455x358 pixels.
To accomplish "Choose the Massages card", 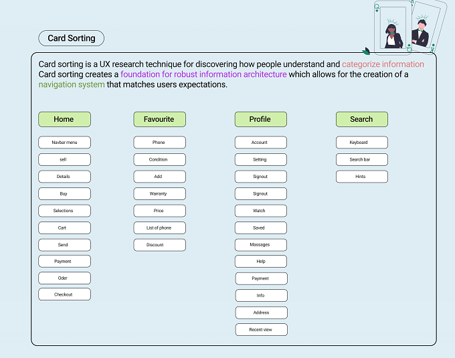I will [261, 245].
